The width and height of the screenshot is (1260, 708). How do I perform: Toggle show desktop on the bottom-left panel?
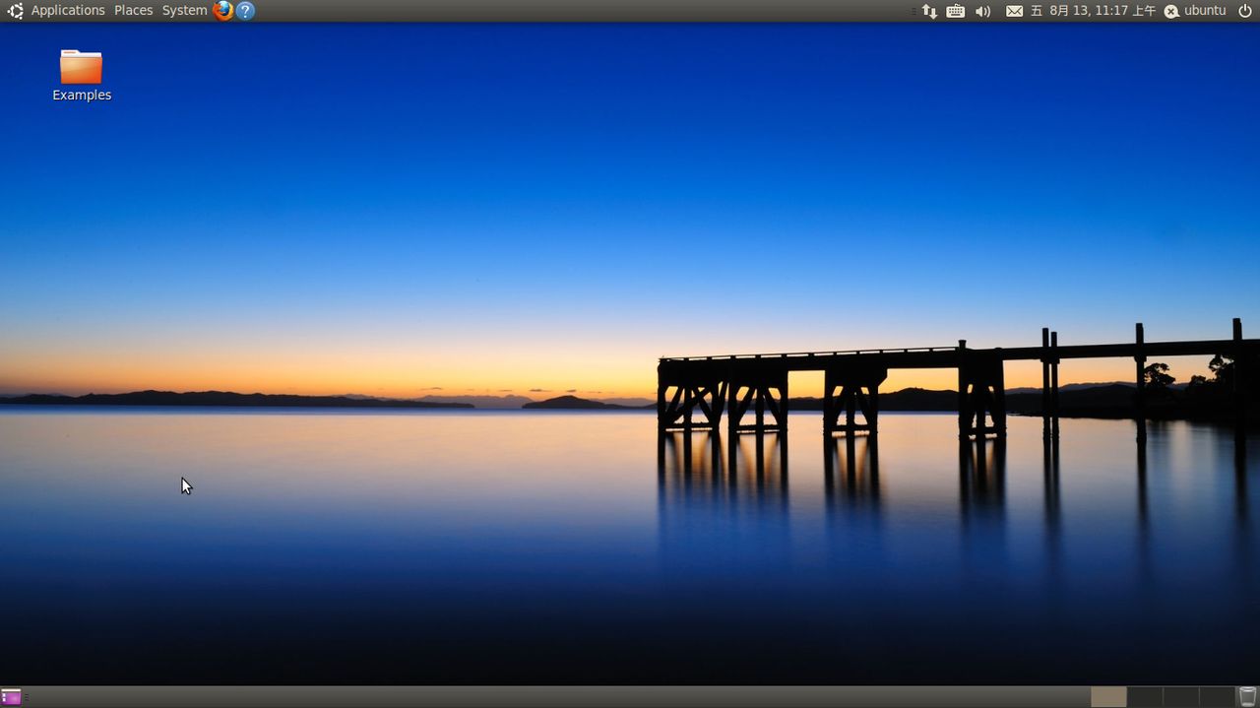(12, 696)
